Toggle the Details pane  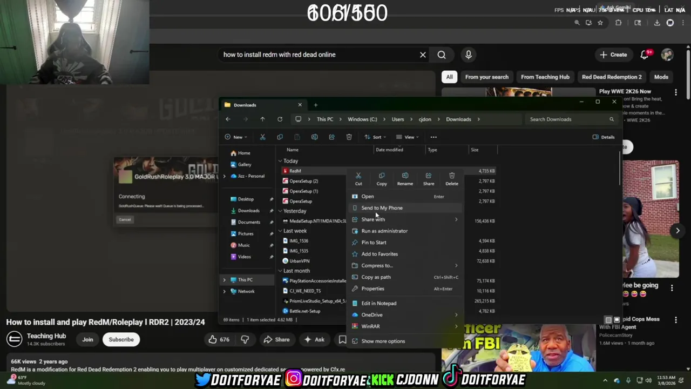tap(604, 137)
